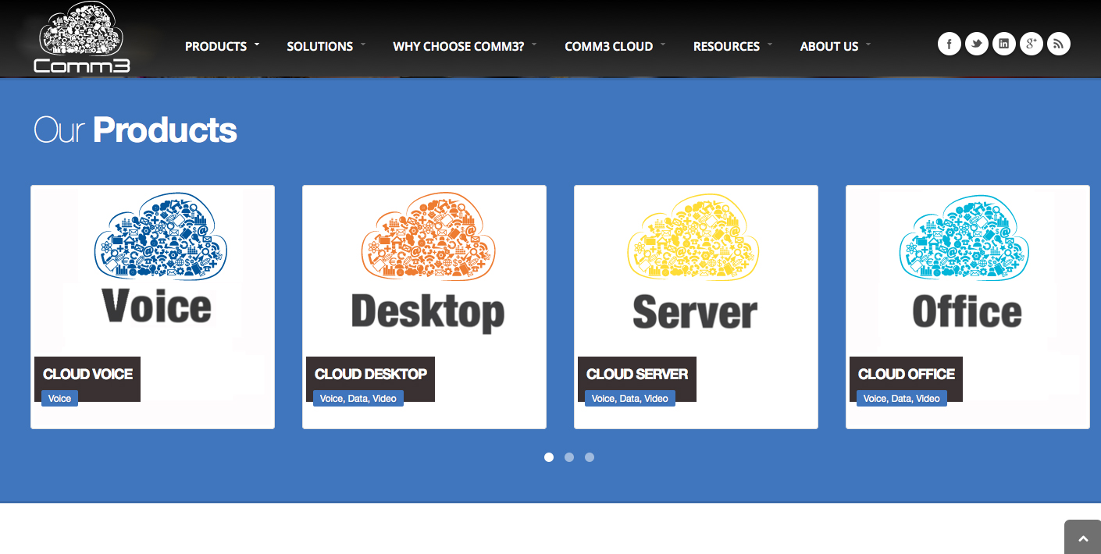This screenshot has width=1101, height=554.
Task: Click the tag under Cloud Office
Action: (902, 398)
